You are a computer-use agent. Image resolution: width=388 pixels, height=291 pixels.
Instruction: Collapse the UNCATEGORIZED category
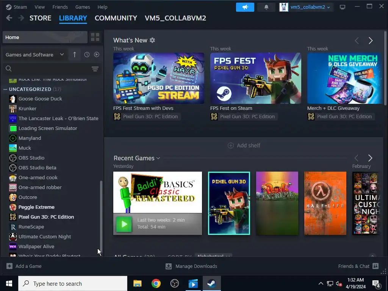(5, 89)
